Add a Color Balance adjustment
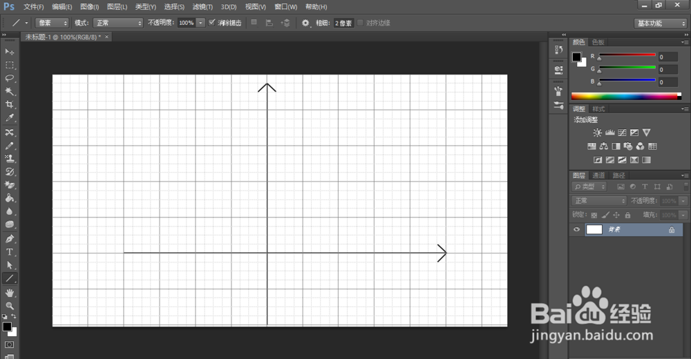 pos(604,146)
